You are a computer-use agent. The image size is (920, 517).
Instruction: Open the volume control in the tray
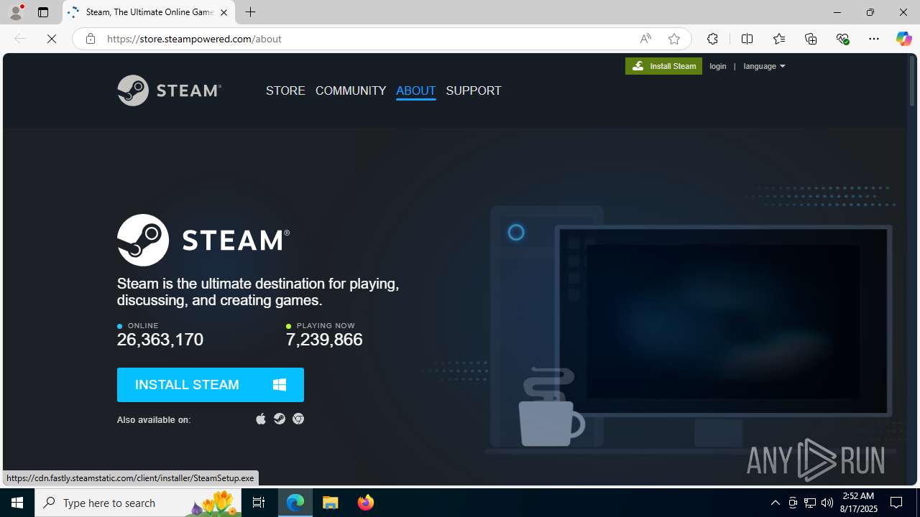pyautogui.click(x=827, y=503)
